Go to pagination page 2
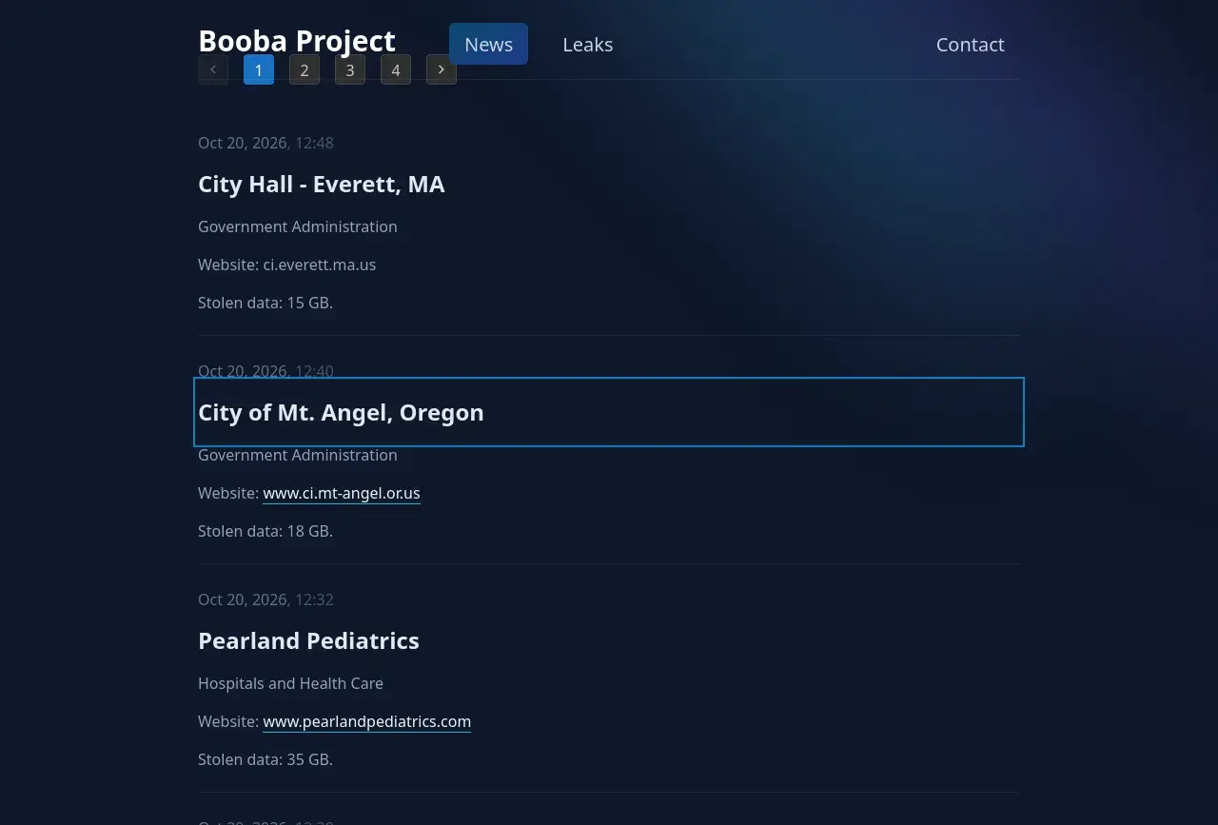This screenshot has height=825, width=1218. pos(304,69)
